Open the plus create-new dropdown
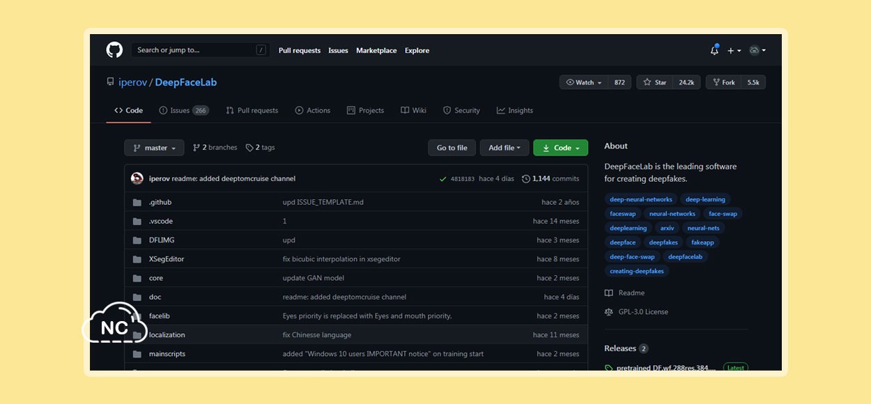 tap(734, 50)
